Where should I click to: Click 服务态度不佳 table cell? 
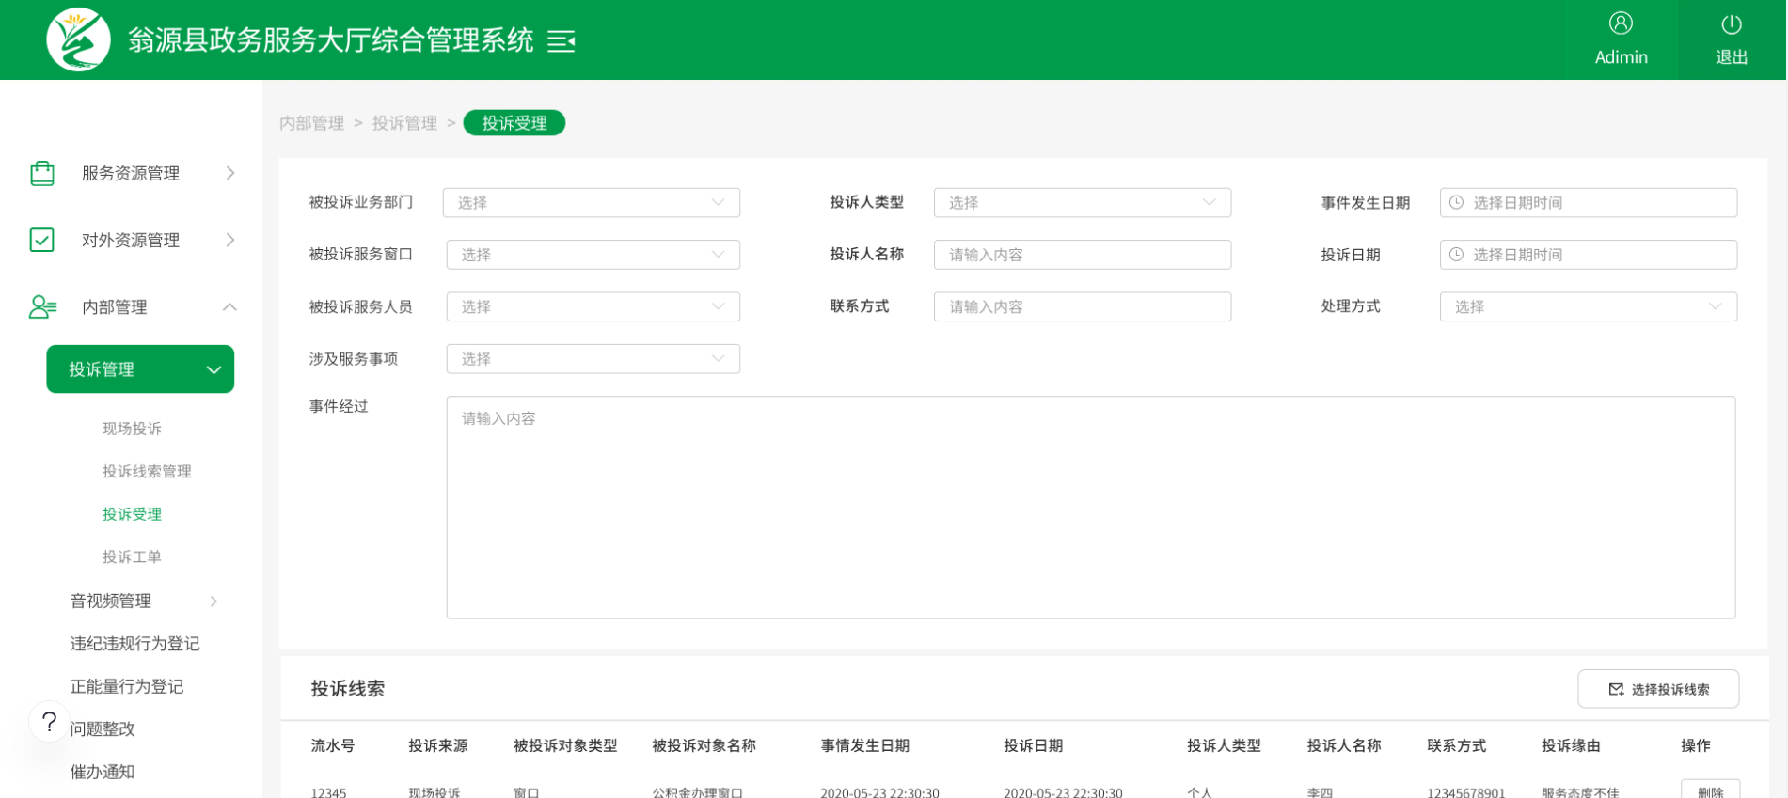1579,791
